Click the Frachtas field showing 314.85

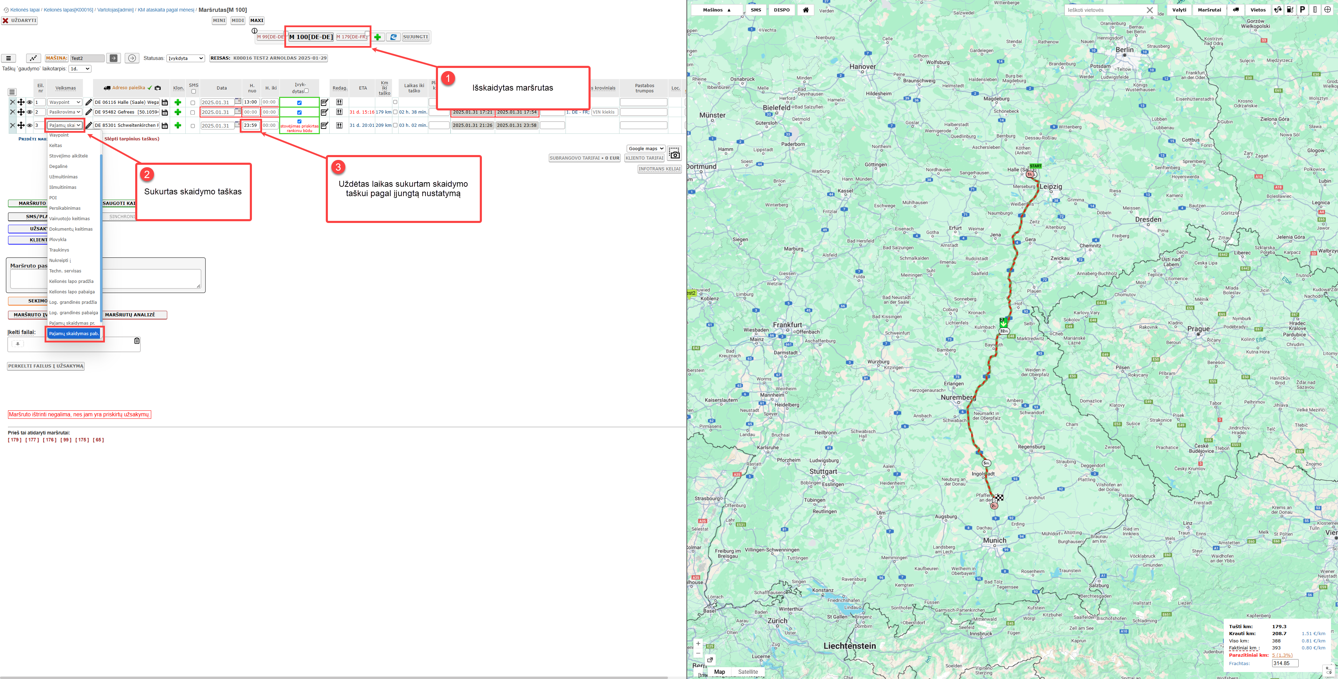click(x=1285, y=663)
